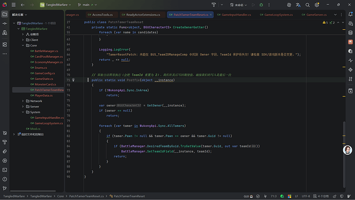Click the project tree horizontal scrollbar

33,191
